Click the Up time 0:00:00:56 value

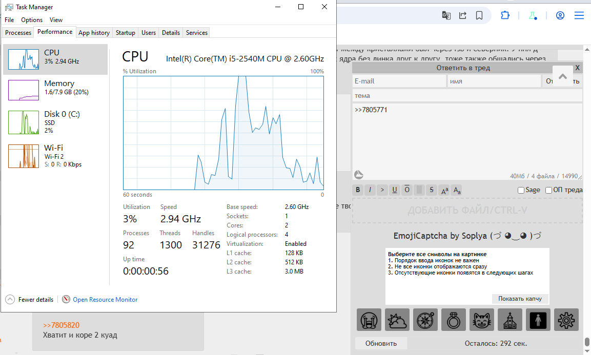click(x=146, y=271)
